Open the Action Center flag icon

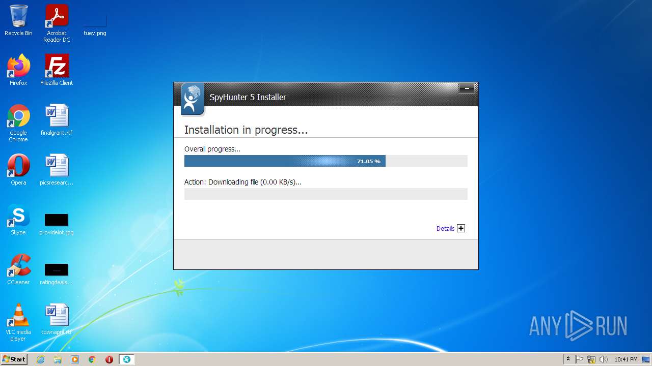point(580,359)
